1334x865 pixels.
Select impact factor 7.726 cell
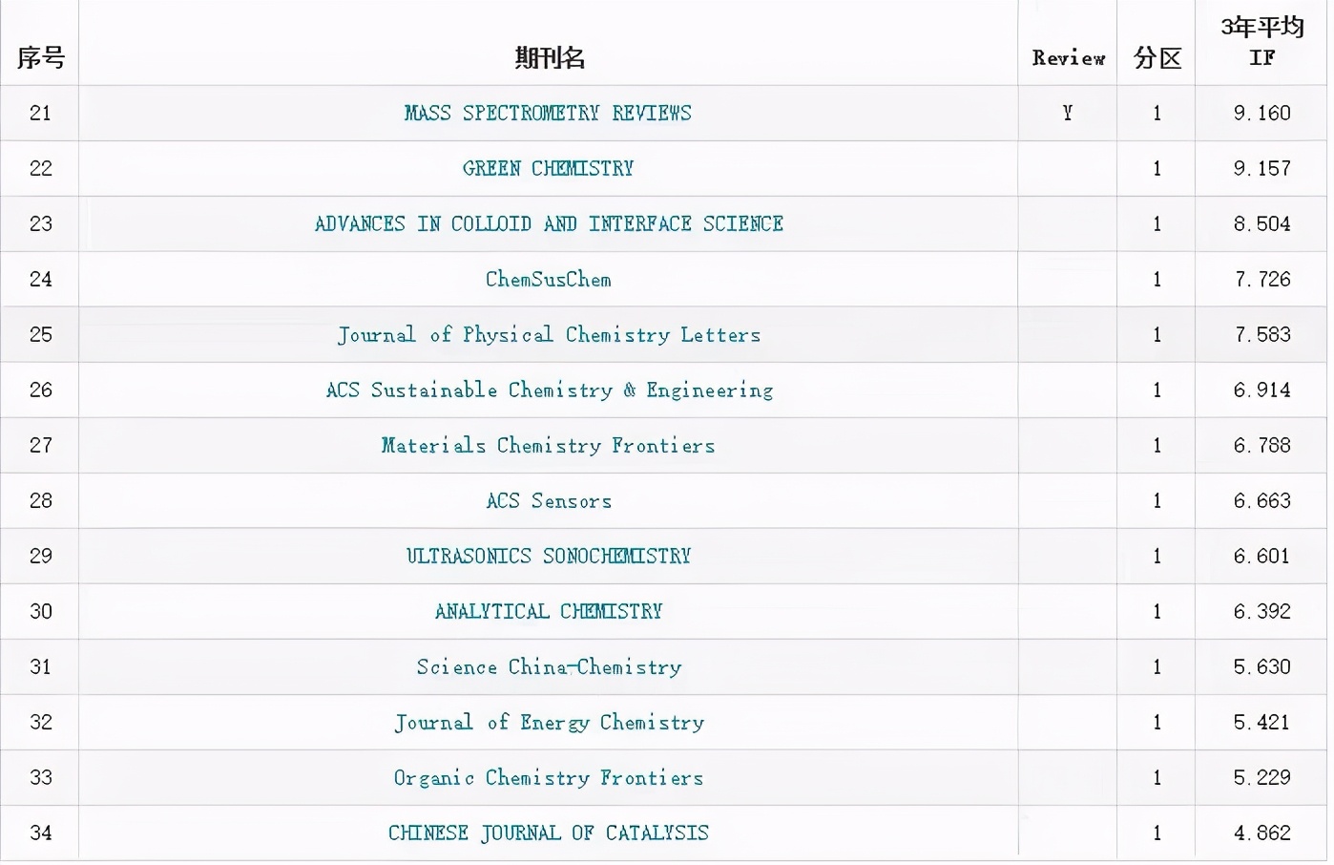tap(1261, 279)
